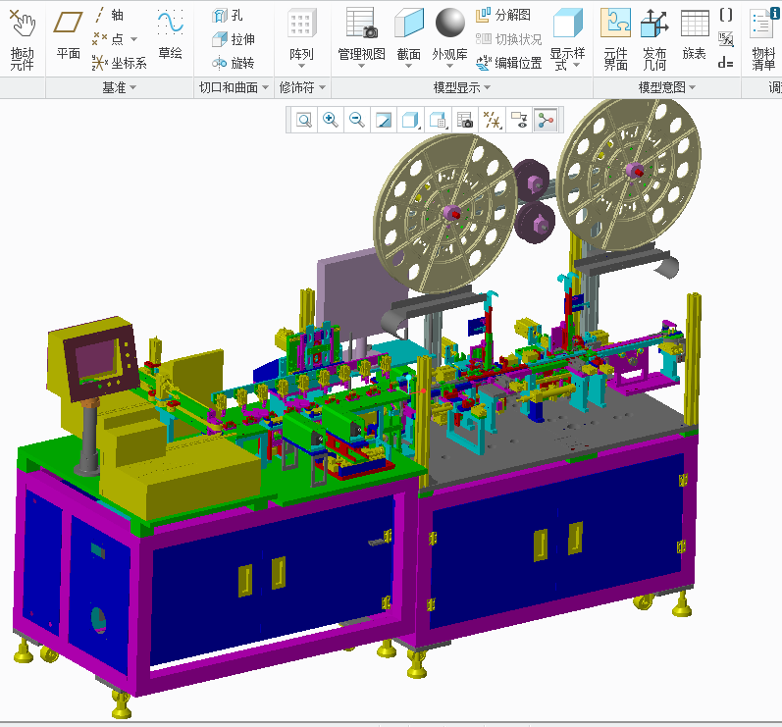Select the Plane (平面) datum tool
Screen dimensions: 782x727
68,36
